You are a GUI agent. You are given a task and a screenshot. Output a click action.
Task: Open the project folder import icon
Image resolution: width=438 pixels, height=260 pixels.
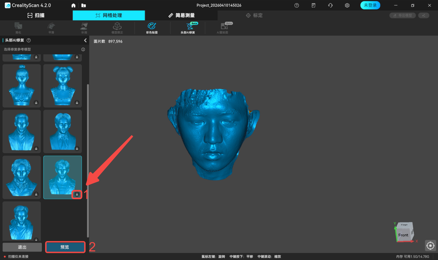pos(83,5)
